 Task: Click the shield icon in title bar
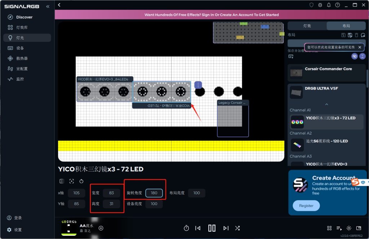[311, 5]
